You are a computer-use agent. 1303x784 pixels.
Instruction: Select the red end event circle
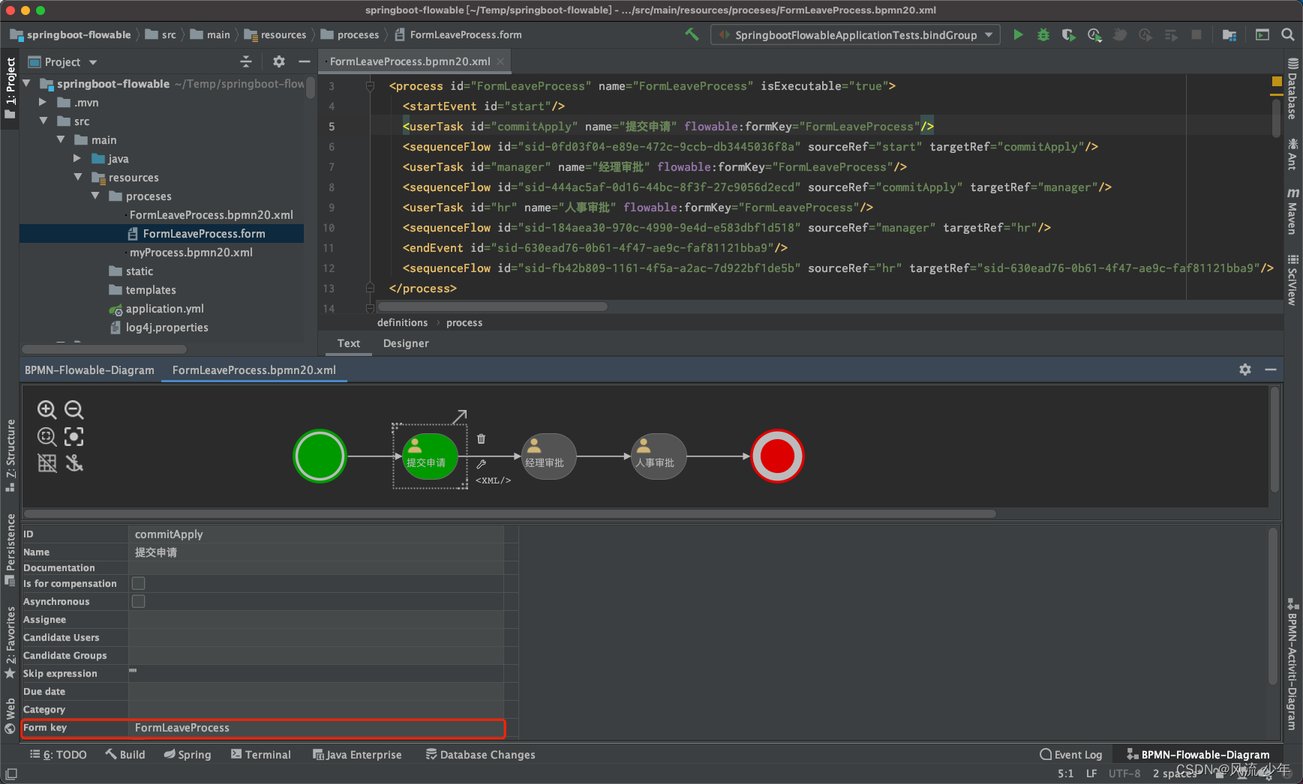[777, 456]
